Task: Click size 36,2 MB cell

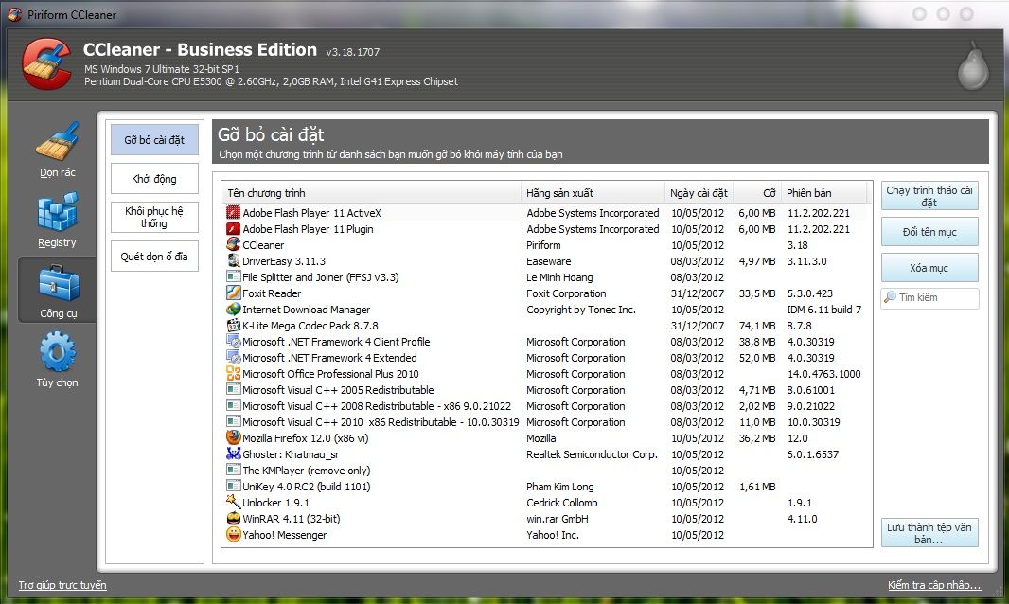Action: tap(757, 438)
